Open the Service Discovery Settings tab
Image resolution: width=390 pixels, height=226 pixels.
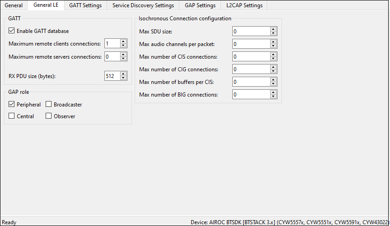click(143, 5)
